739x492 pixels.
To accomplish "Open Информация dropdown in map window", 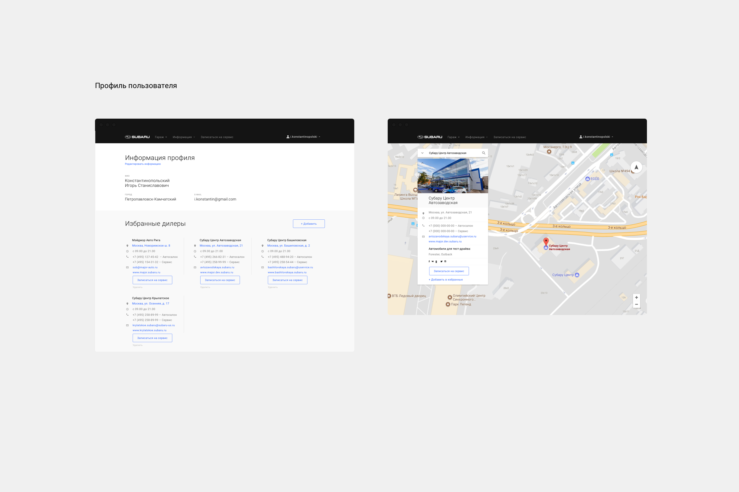I will [476, 137].
